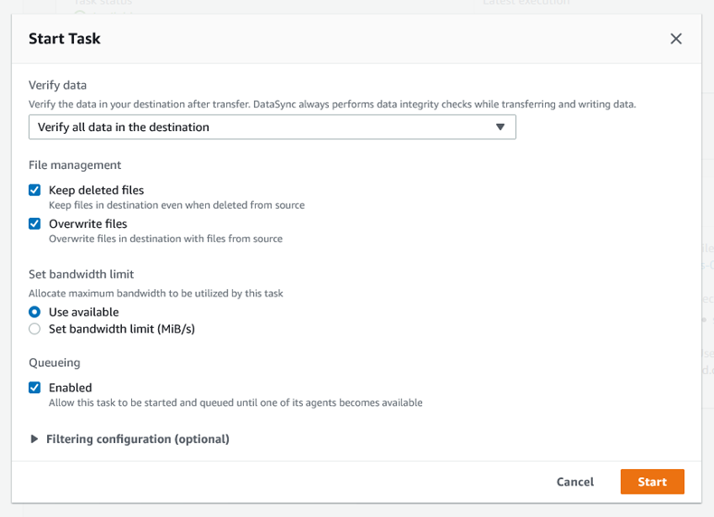Toggle the Overwrite files checkbox
Image resolution: width=714 pixels, height=517 pixels.
34,223
